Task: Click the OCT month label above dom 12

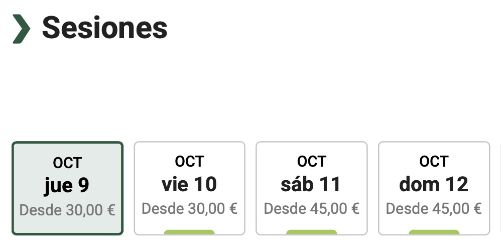Action: [x=434, y=162]
